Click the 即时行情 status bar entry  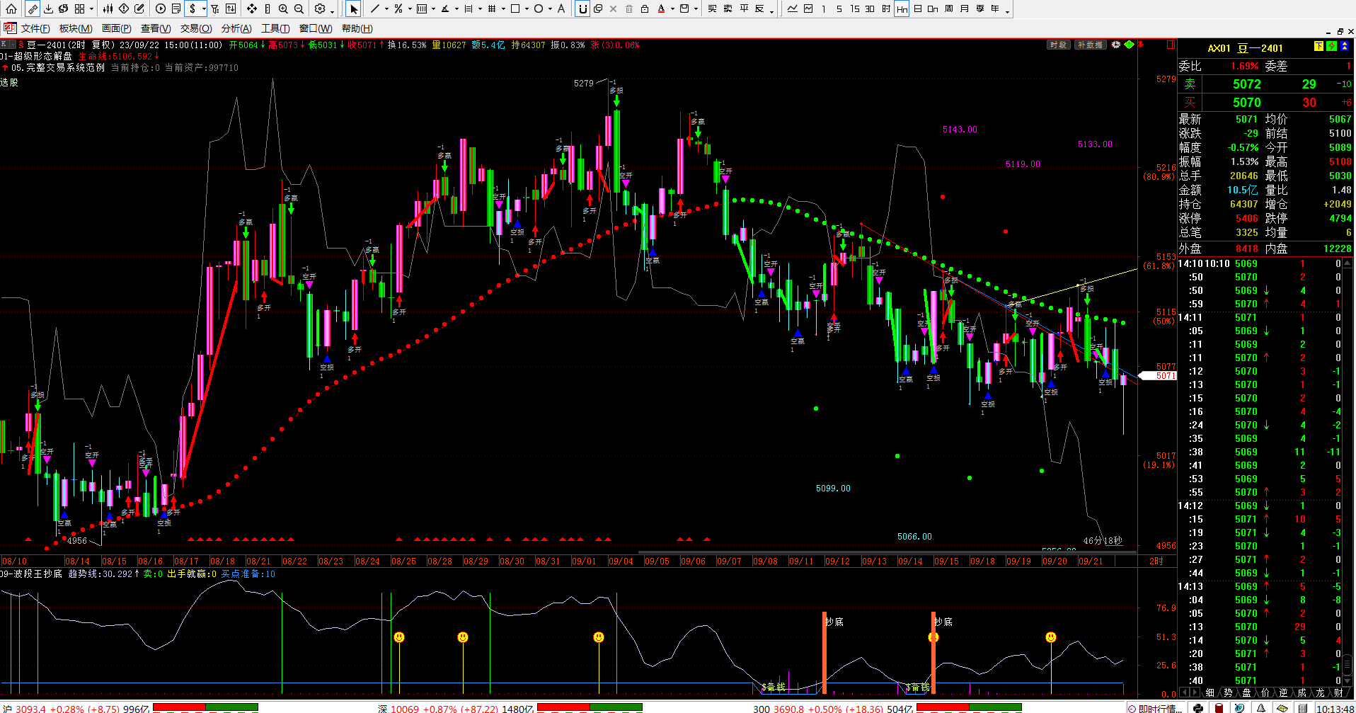pos(1156,708)
